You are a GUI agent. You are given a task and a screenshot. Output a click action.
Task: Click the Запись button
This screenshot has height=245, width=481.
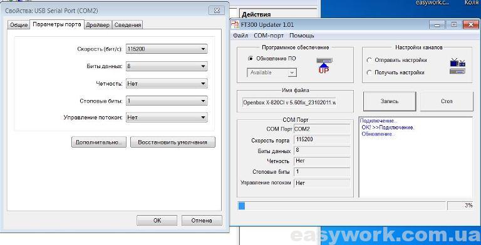tap(390, 101)
